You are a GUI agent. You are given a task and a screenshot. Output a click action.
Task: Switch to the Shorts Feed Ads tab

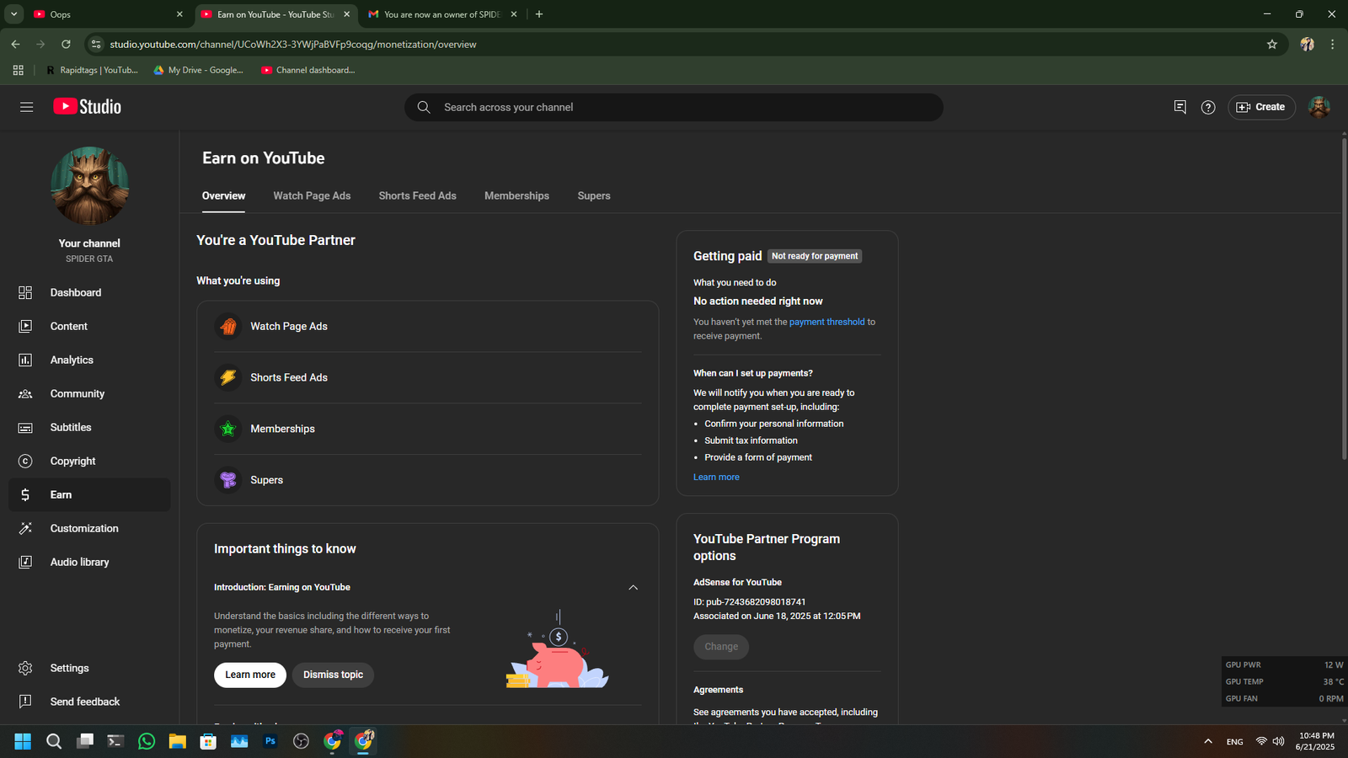(x=417, y=195)
